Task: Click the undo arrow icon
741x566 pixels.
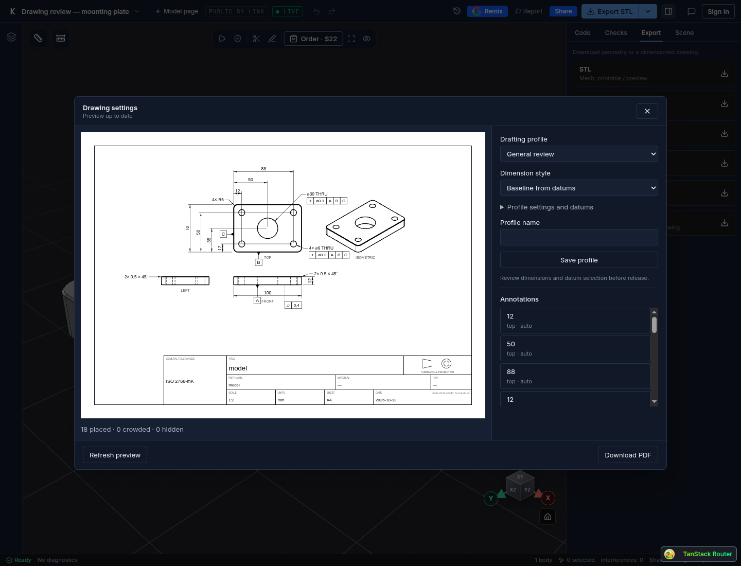Action: tap(316, 11)
